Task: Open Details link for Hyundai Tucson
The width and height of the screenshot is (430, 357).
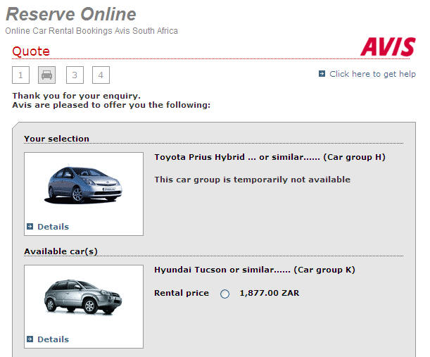Action: pyautogui.click(x=53, y=339)
